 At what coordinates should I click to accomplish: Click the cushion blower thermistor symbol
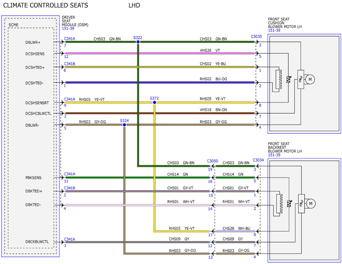click(288, 79)
